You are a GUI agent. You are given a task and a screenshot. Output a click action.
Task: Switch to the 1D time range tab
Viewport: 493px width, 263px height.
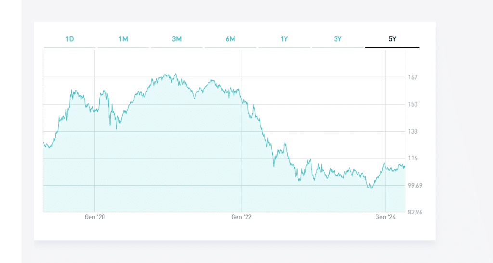click(70, 39)
